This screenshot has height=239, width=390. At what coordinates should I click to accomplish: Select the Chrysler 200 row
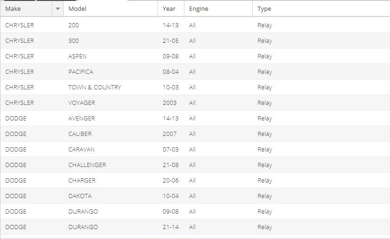195,25
